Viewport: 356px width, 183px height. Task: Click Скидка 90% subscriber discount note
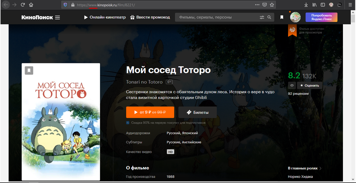(x=166, y=122)
